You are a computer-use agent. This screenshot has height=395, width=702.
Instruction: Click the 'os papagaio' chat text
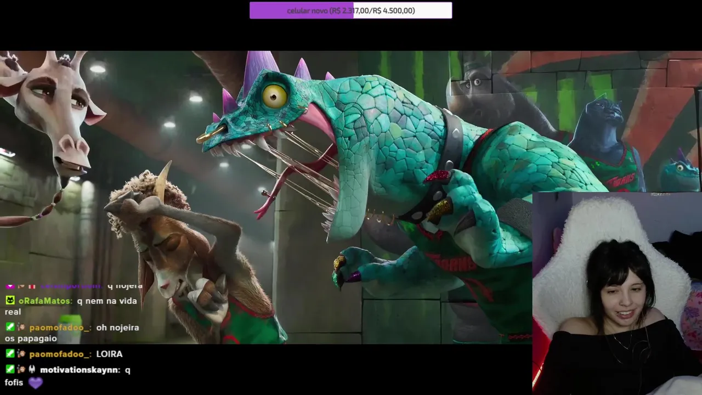tap(31, 339)
